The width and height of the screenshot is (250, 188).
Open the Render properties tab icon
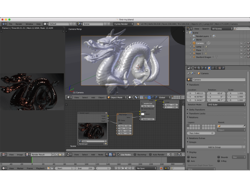195,68
